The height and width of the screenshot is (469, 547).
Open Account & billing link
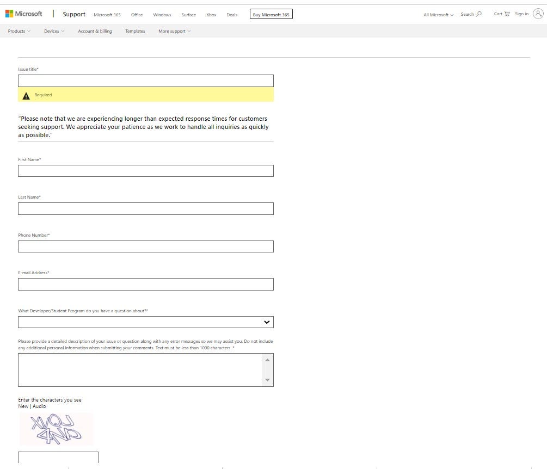[x=95, y=31]
